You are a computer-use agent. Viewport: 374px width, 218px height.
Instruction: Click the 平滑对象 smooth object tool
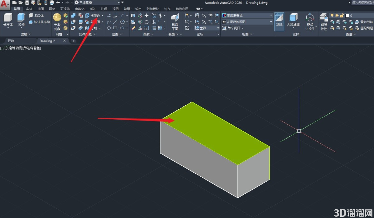[57, 21]
